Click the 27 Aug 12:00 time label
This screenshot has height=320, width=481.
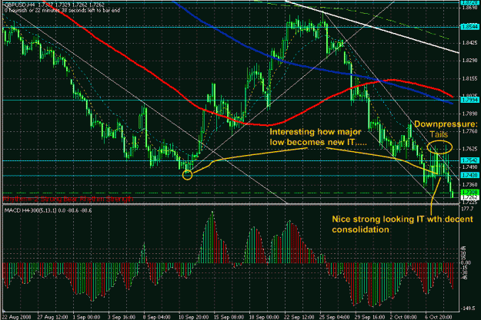53,317
